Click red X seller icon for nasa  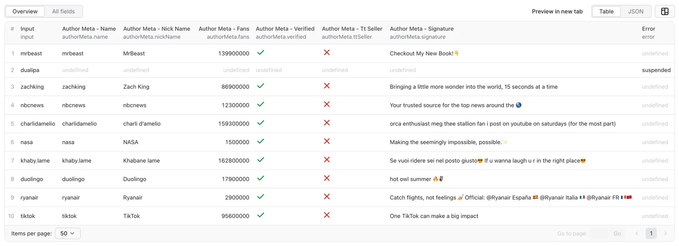[327, 141]
